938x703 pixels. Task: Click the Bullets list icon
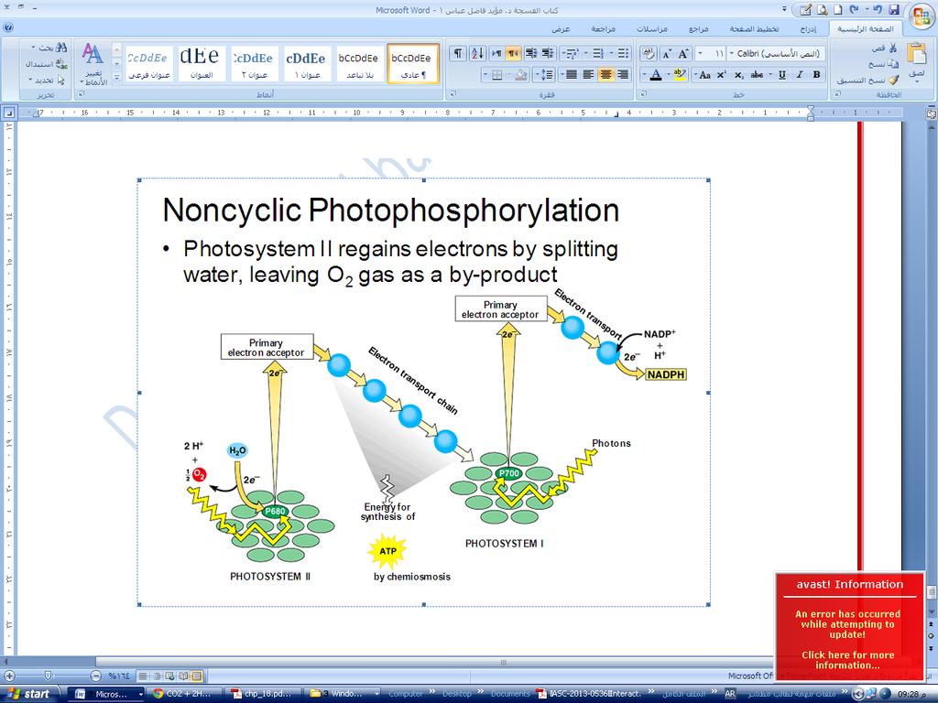pyautogui.click(x=623, y=54)
